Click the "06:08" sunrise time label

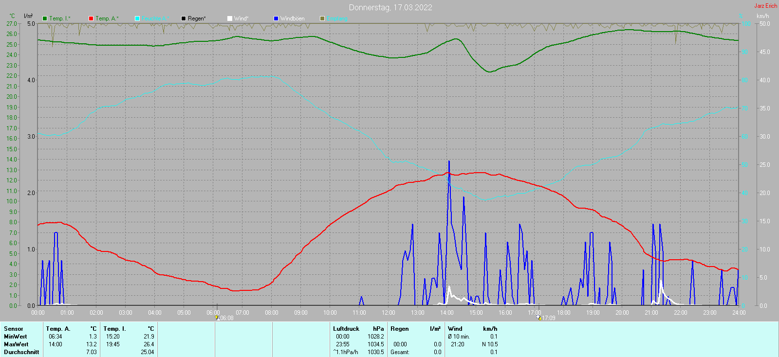[x=227, y=318]
